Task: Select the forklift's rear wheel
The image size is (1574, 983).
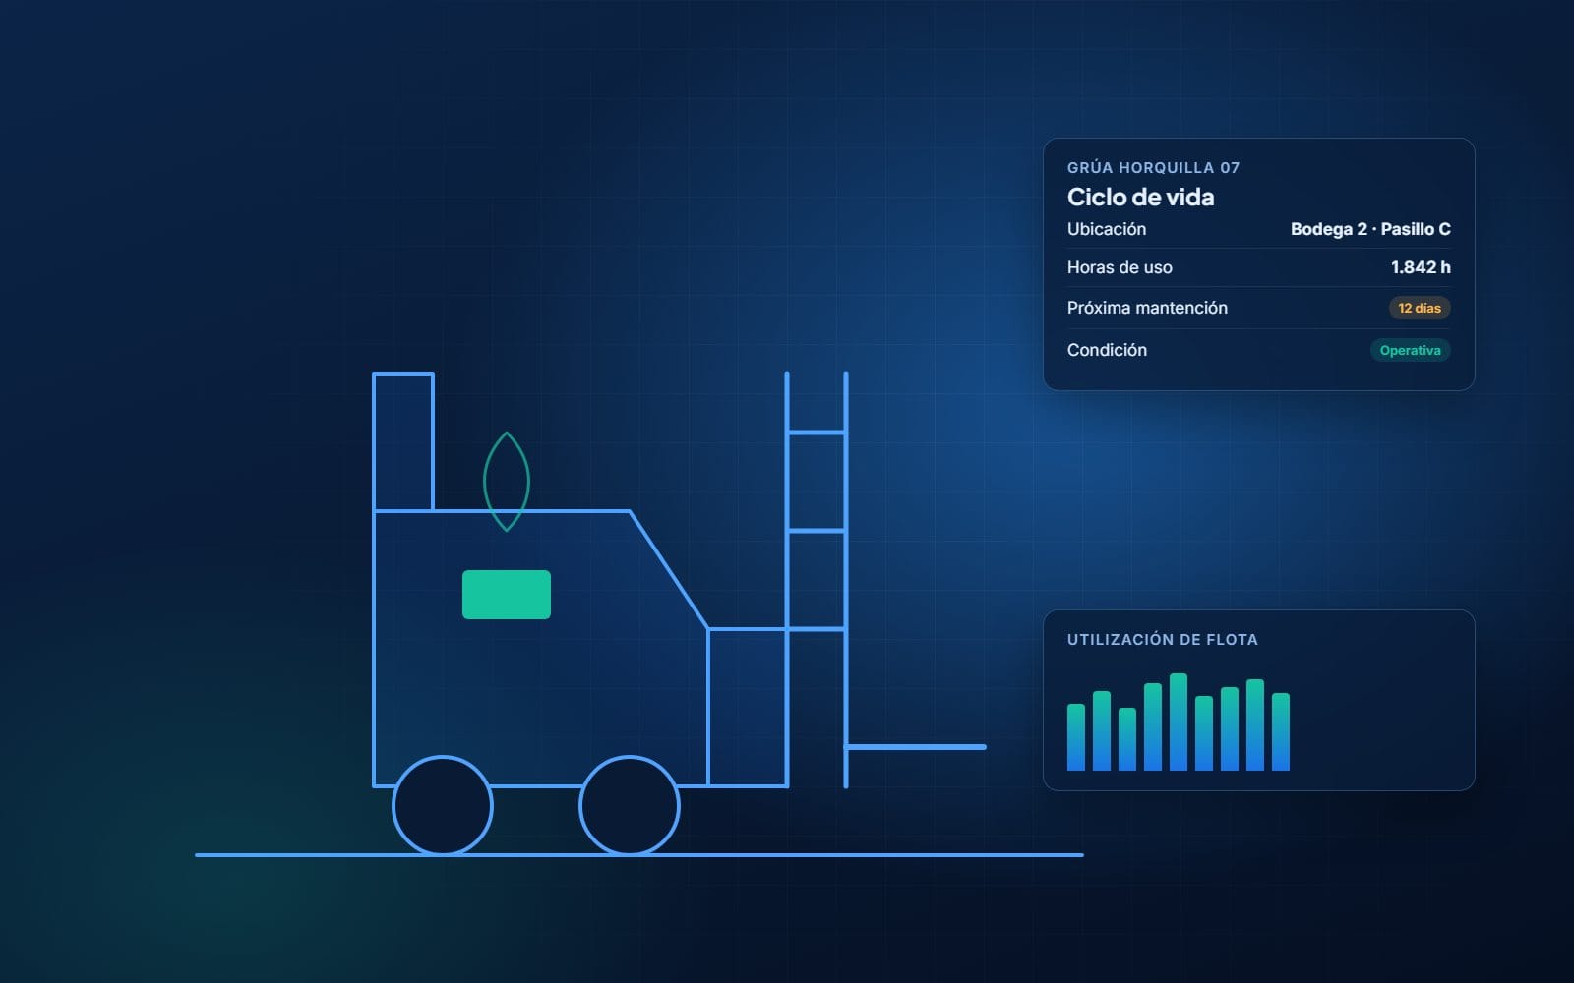Action: [443, 806]
